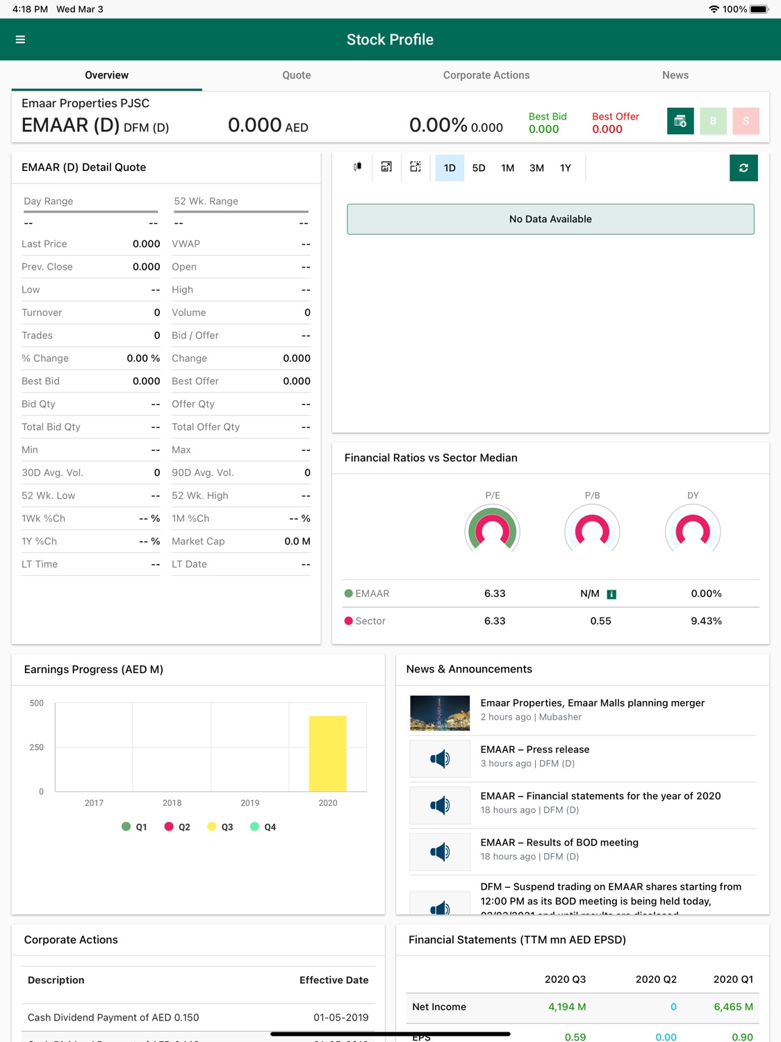Tap the green B buy button
The image size is (781, 1042).
point(713,121)
